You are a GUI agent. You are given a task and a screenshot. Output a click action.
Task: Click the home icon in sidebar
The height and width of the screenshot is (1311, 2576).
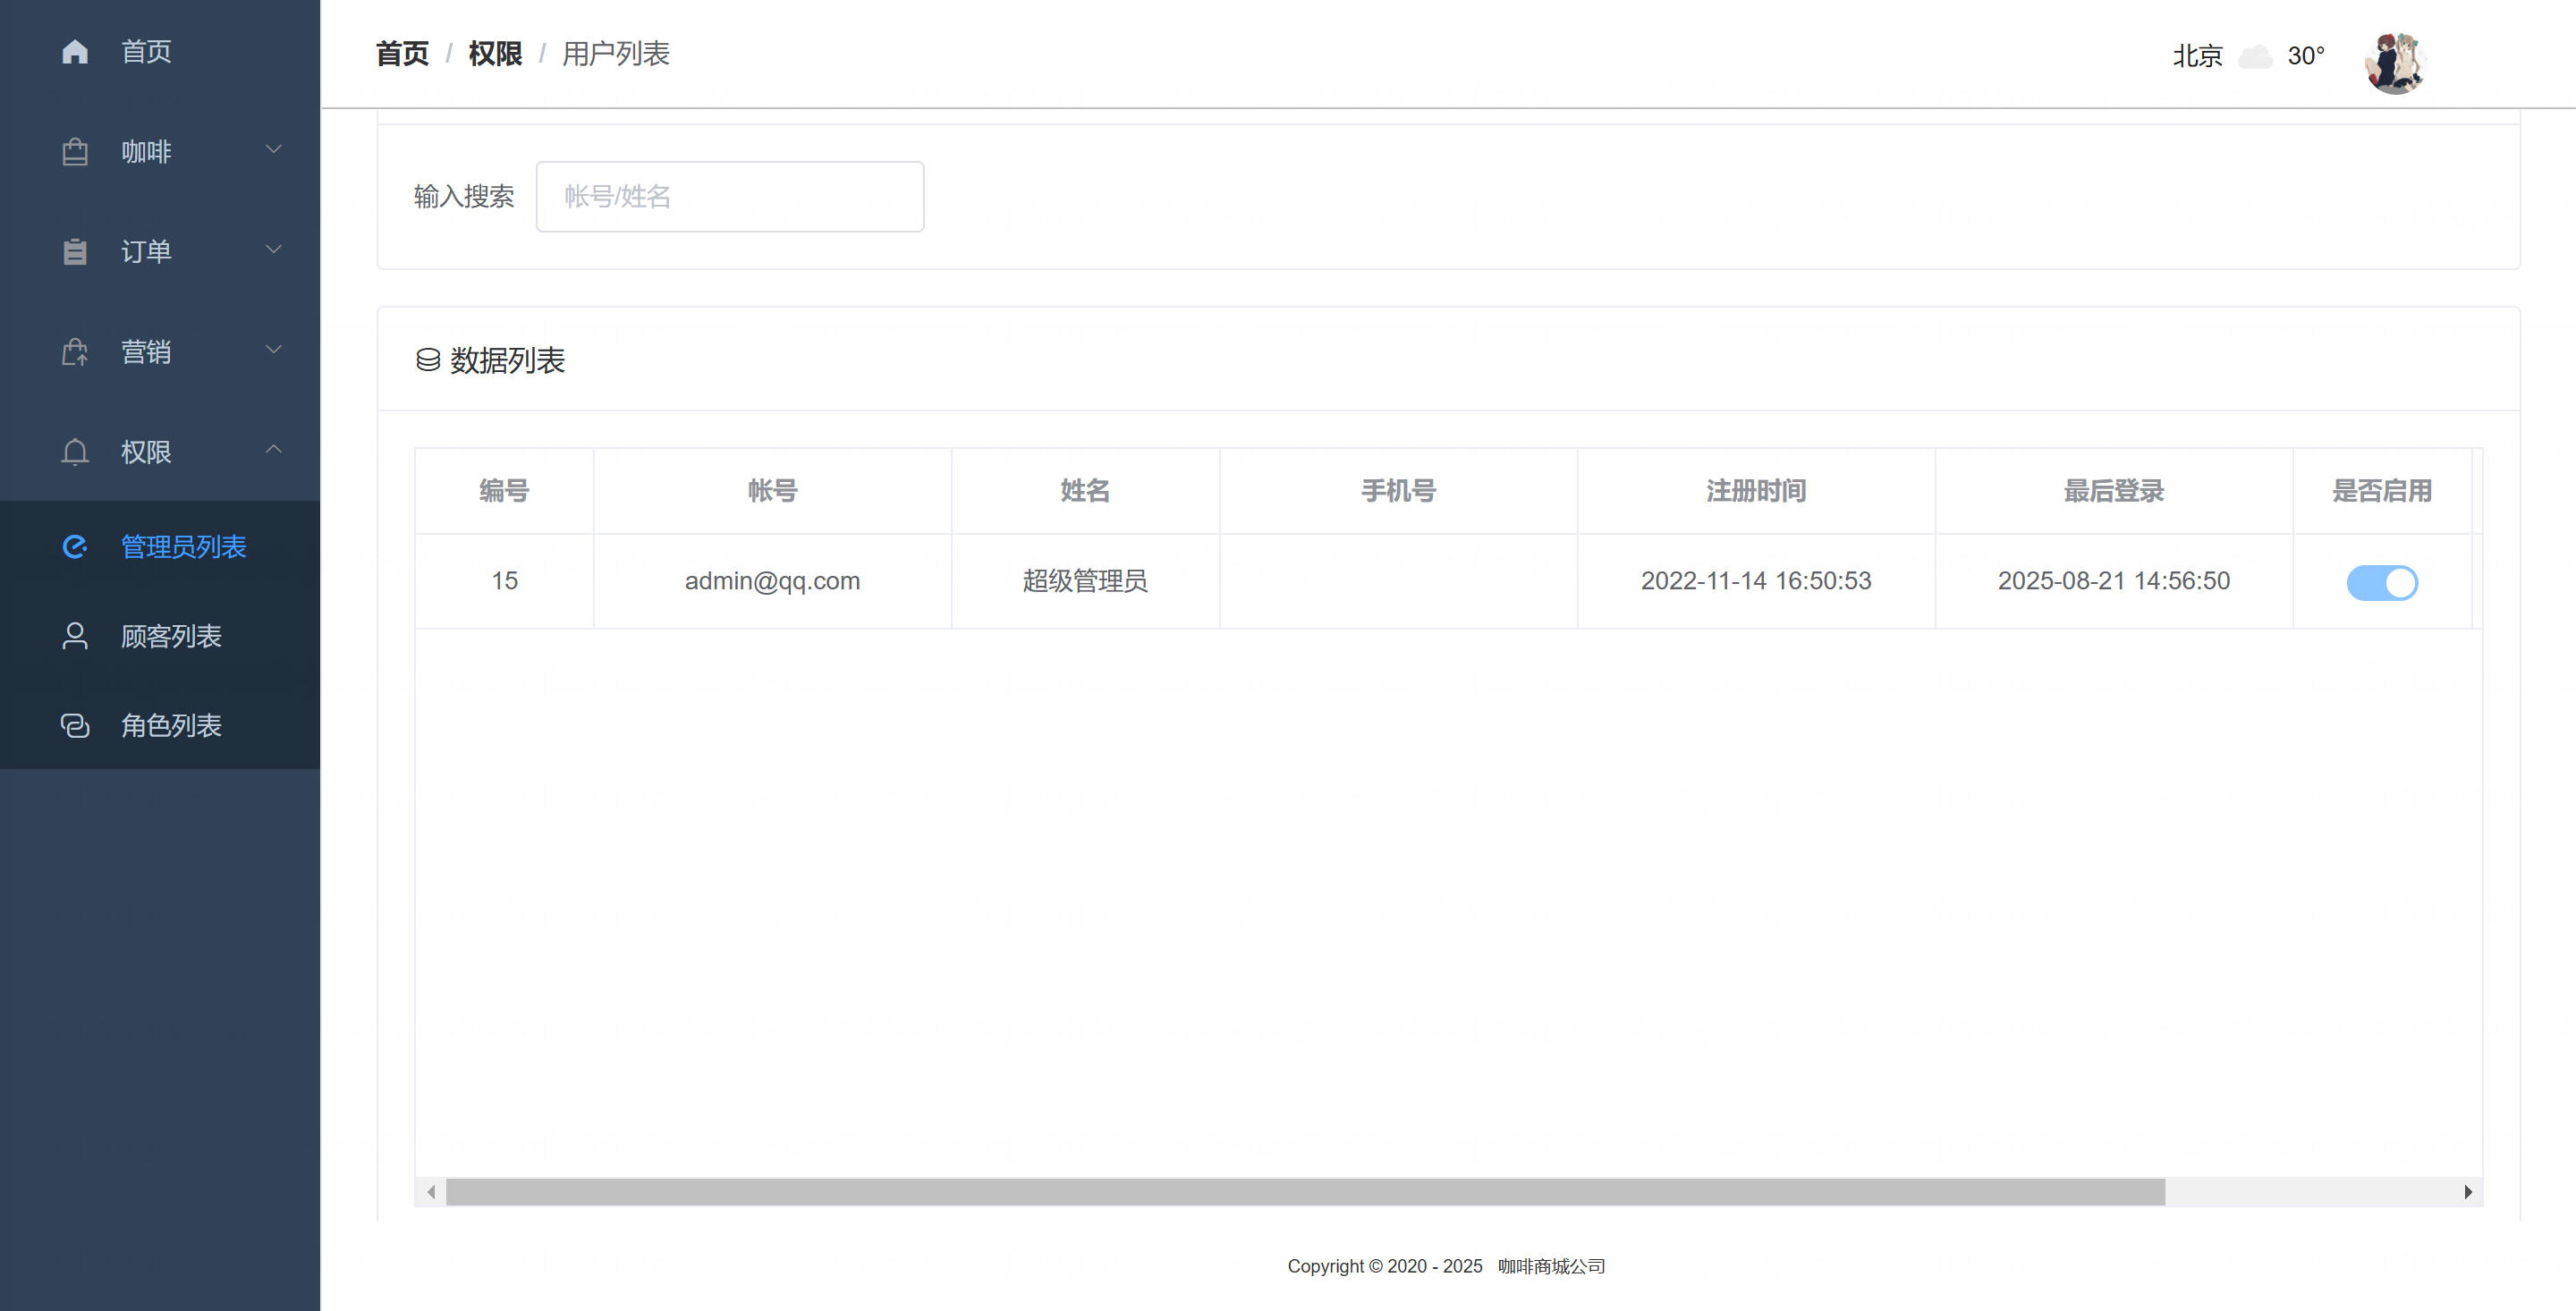[x=75, y=51]
